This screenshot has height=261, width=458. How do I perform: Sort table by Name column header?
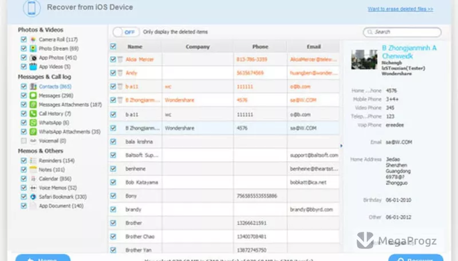click(x=135, y=46)
